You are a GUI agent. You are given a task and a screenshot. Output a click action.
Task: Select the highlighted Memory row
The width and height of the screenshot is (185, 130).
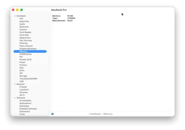click(x=30, y=51)
